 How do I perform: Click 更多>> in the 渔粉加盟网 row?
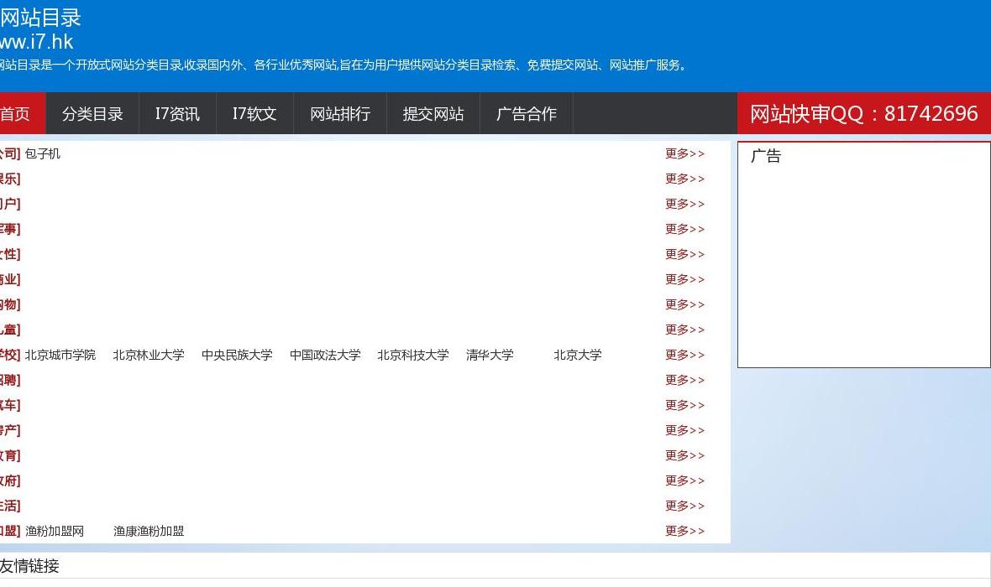pyautogui.click(x=684, y=532)
